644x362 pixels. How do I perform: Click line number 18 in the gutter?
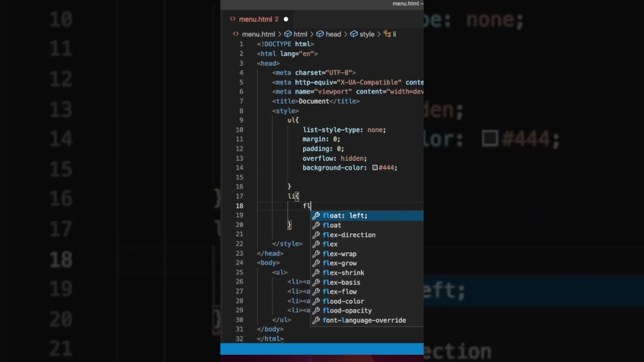coord(239,206)
